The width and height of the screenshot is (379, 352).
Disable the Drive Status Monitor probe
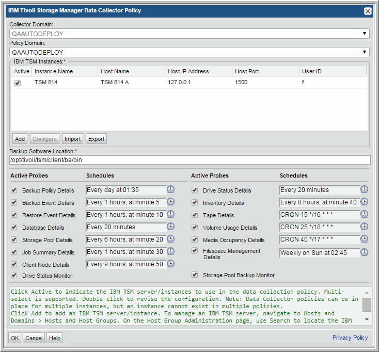[14, 276]
